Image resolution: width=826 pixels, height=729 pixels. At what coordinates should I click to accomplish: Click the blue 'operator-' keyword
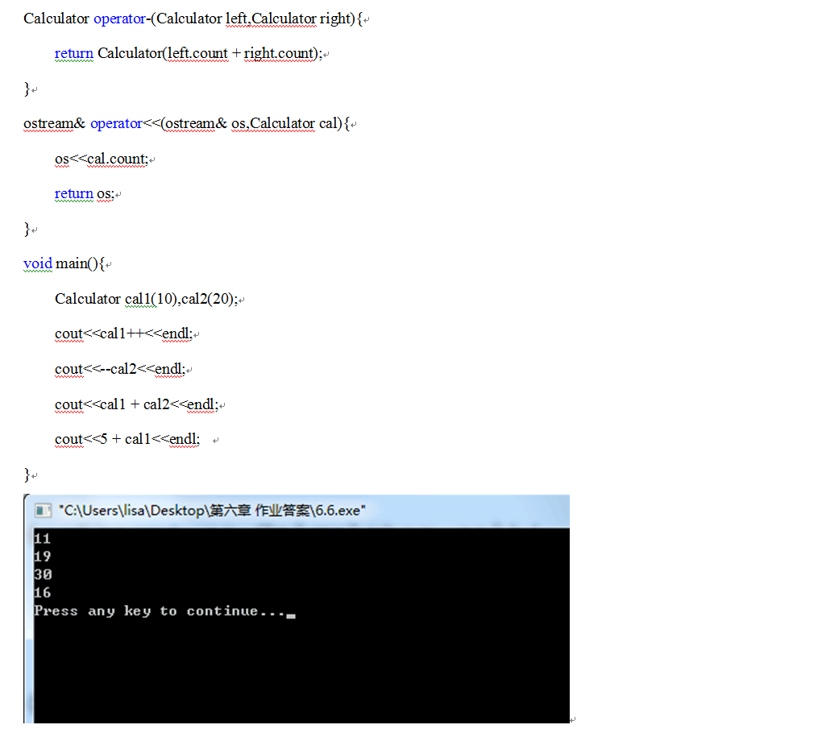121,19
